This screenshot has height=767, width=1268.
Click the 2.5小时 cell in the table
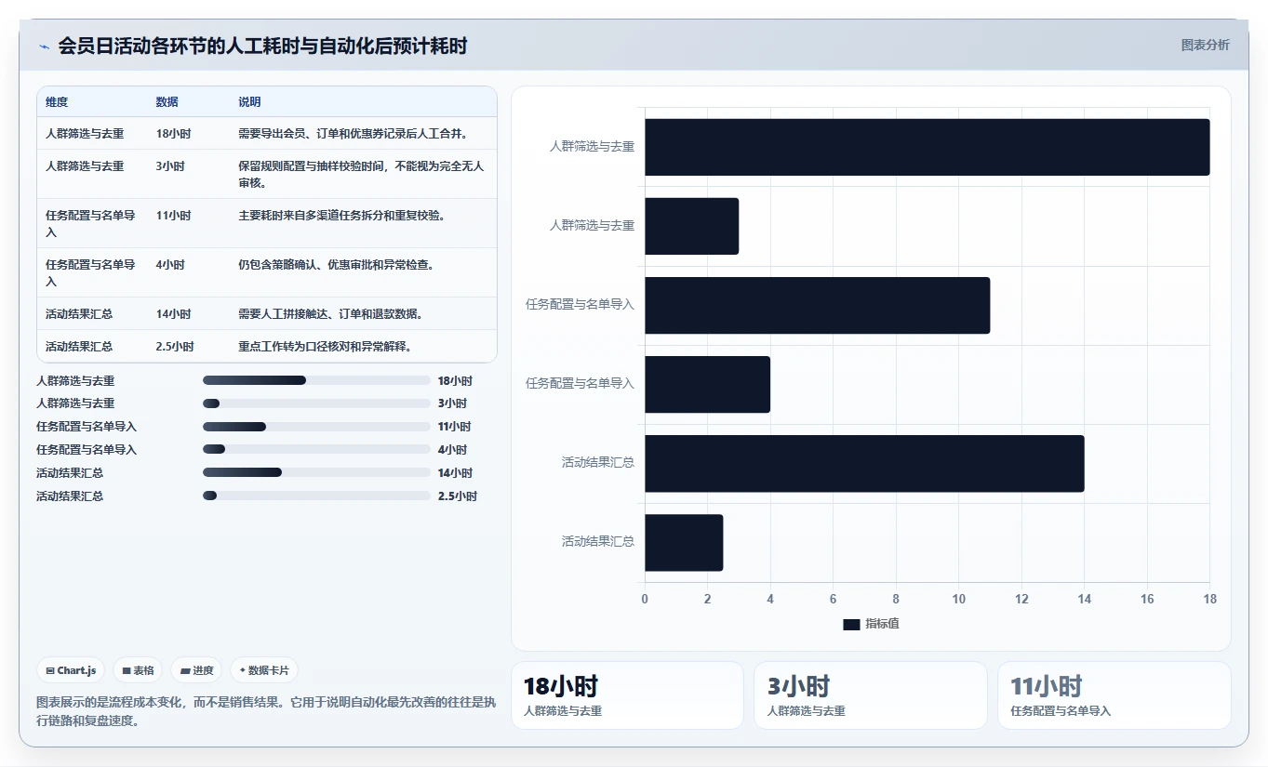pos(175,347)
